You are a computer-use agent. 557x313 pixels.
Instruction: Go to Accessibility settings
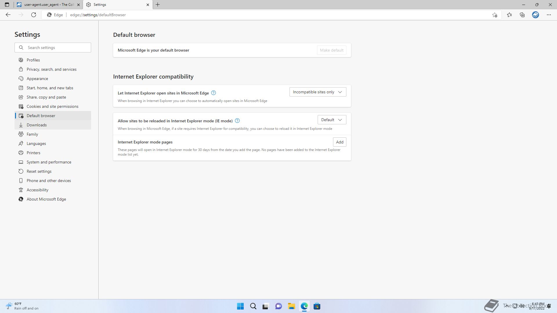point(53,190)
